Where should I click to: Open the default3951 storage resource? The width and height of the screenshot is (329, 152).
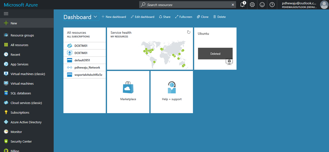(x=85, y=60)
